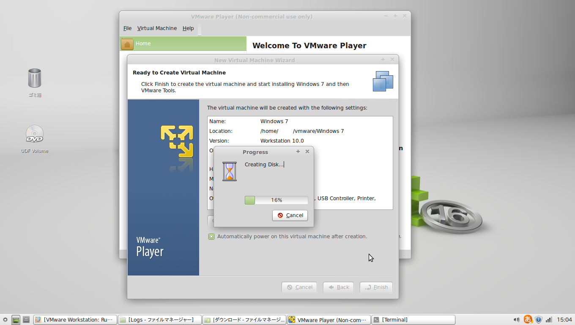Image resolution: width=575 pixels, height=325 pixels.
Task: Select the '/vmware/Windows 7' location value
Action: coord(318,131)
